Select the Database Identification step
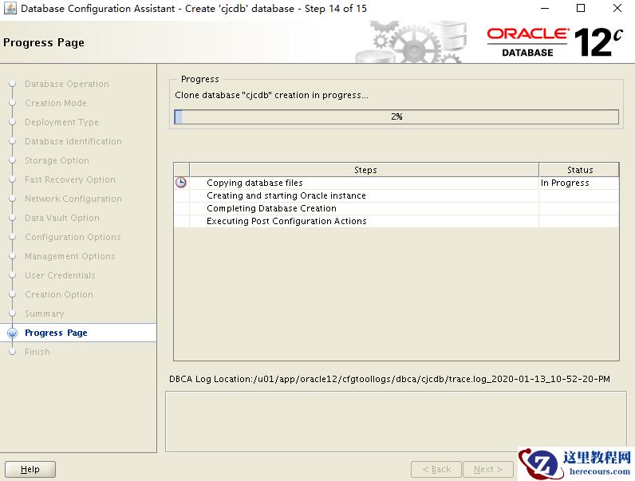The width and height of the screenshot is (635, 481). 73,141
